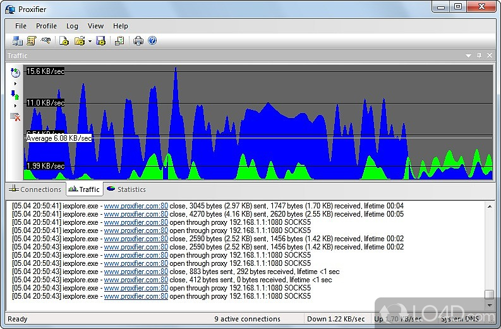501x329 pixels.
Task: Click the Name Resolution toolbar icon
Action: [x=45, y=41]
